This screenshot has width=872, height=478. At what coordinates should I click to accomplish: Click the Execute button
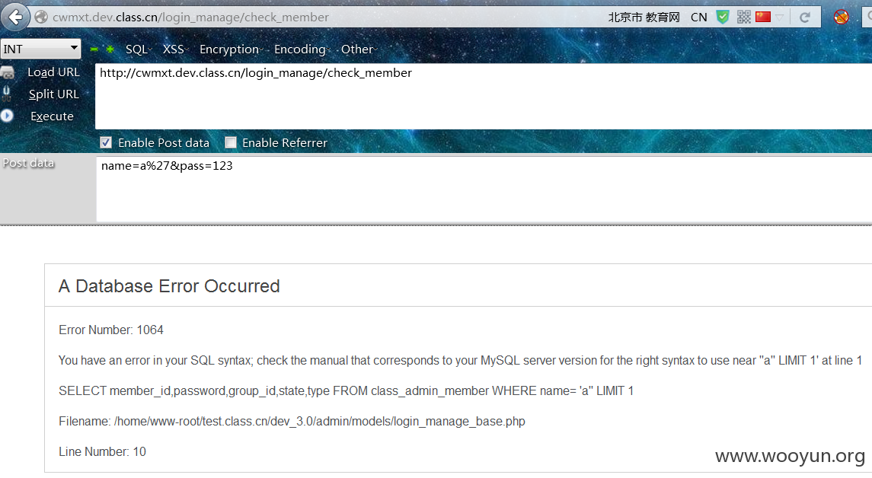pos(52,116)
